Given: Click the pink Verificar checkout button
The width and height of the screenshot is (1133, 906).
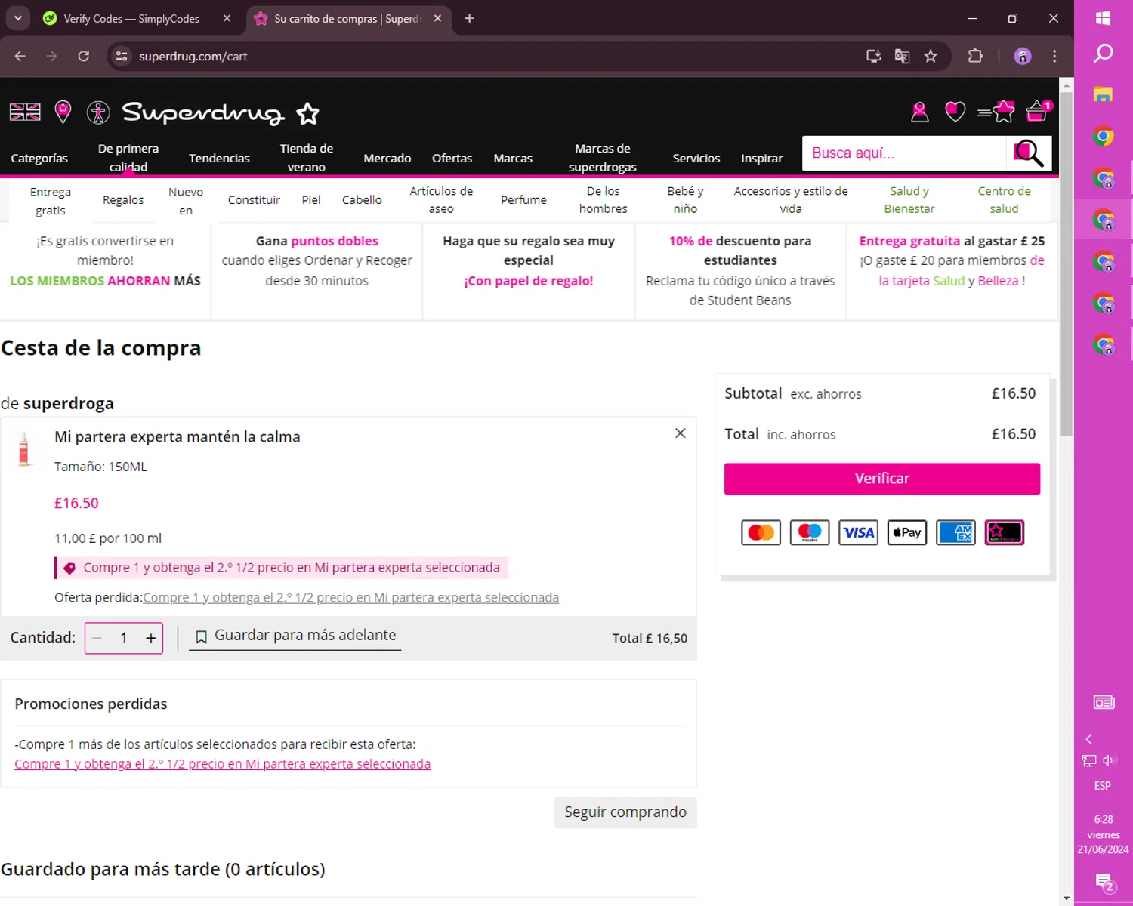Looking at the screenshot, I should tap(881, 479).
